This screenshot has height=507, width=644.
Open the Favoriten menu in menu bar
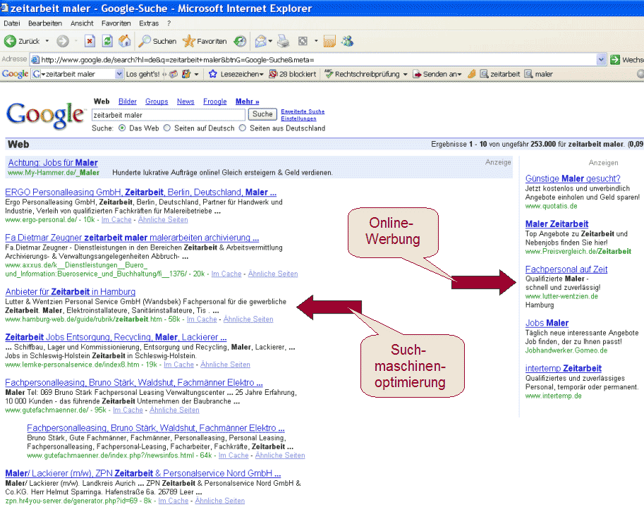[x=116, y=23]
